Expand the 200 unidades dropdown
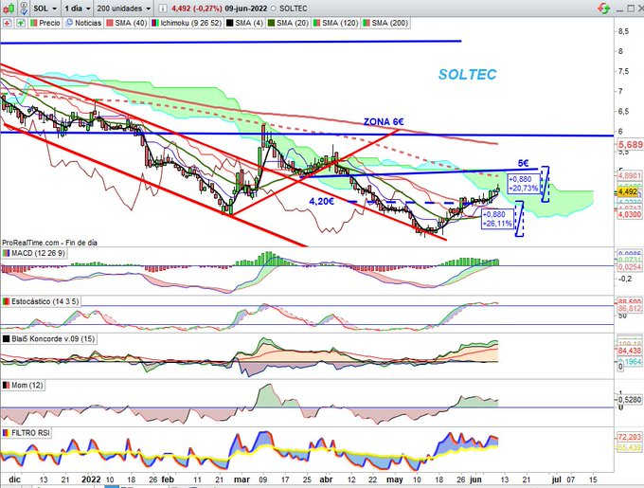Image resolution: width=644 pixels, height=488 pixels. coord(124,9)
